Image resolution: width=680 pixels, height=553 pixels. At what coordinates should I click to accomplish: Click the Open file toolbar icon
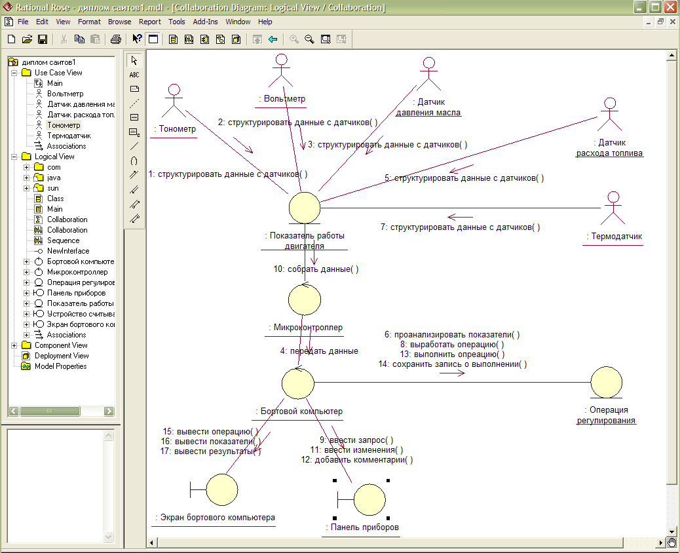tap(28, 39)
